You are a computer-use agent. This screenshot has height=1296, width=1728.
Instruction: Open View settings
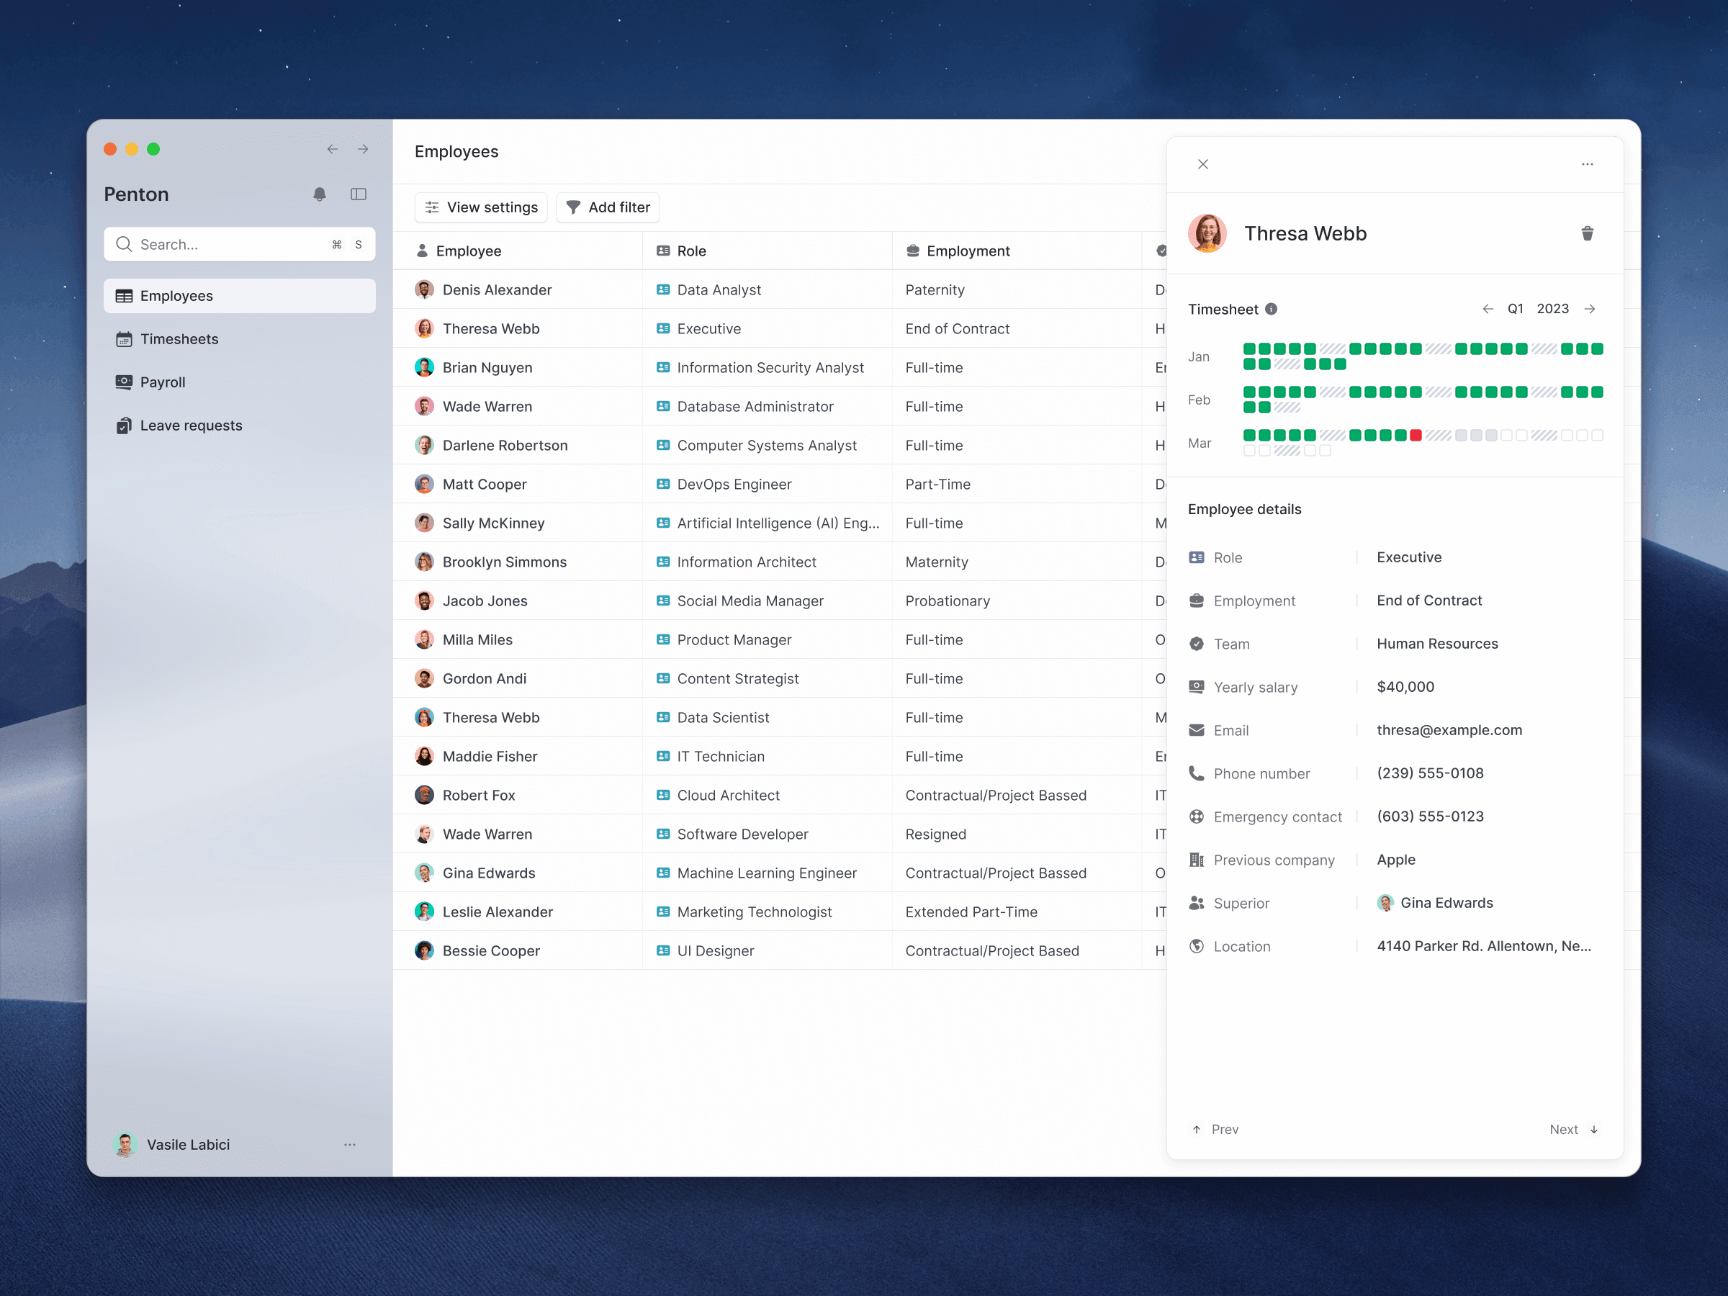pyautogui.click(x=481, y=207)
